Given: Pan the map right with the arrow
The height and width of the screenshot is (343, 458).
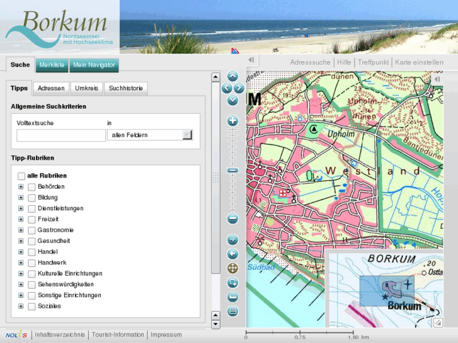Looking at the screenshot, I should coord(239,88).
